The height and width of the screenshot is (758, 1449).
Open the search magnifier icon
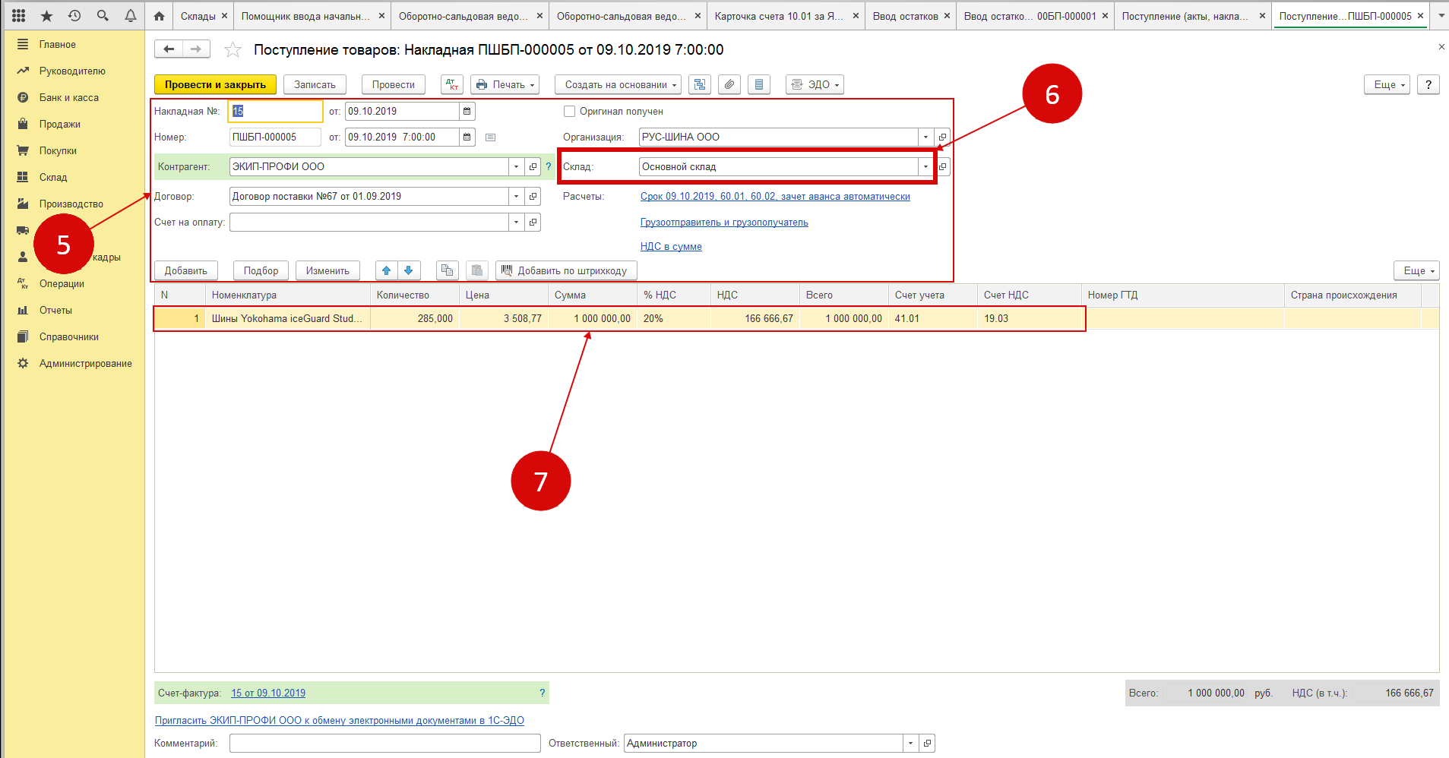tap(103, 15)
